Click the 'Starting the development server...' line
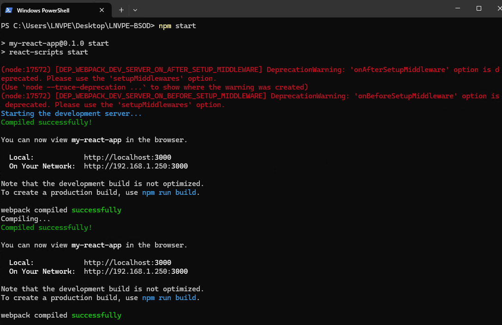 point(71,114)
